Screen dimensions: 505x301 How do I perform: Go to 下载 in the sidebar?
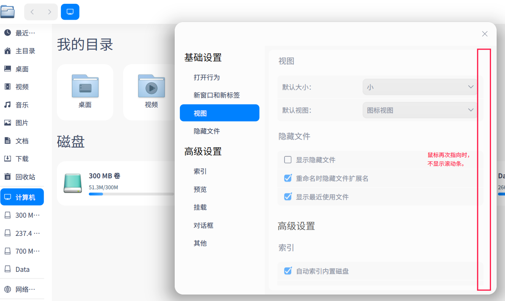22,159
